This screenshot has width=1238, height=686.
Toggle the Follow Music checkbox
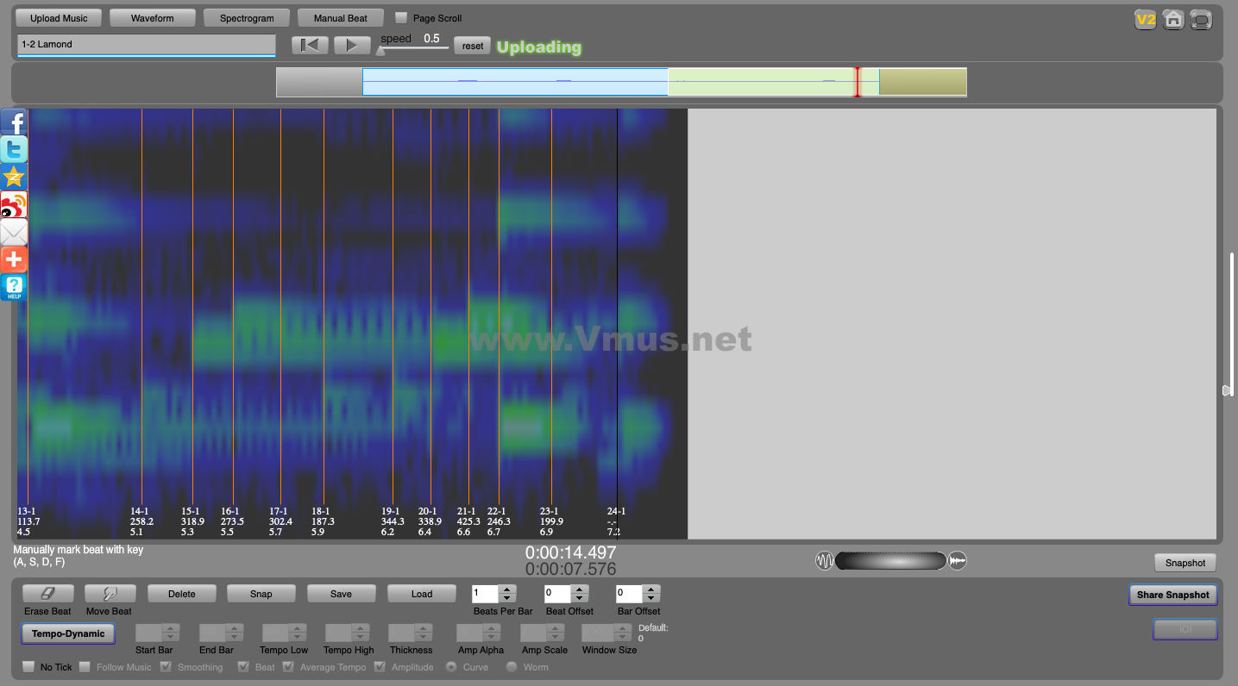[85, 667]
